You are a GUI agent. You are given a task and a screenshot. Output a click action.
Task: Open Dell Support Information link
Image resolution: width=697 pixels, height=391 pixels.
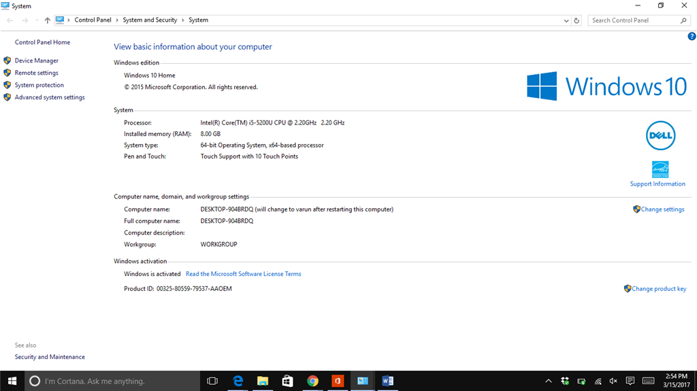pyautogui.click(x=658, y=184)
